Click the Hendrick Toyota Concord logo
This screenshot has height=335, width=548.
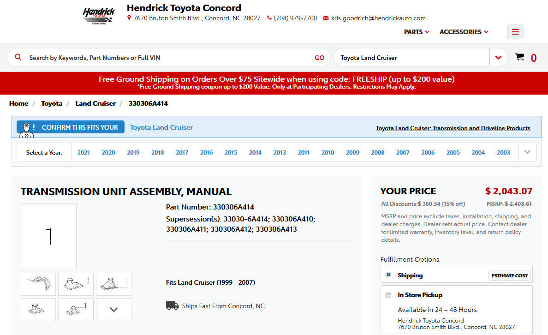click(x=99, y=16)
